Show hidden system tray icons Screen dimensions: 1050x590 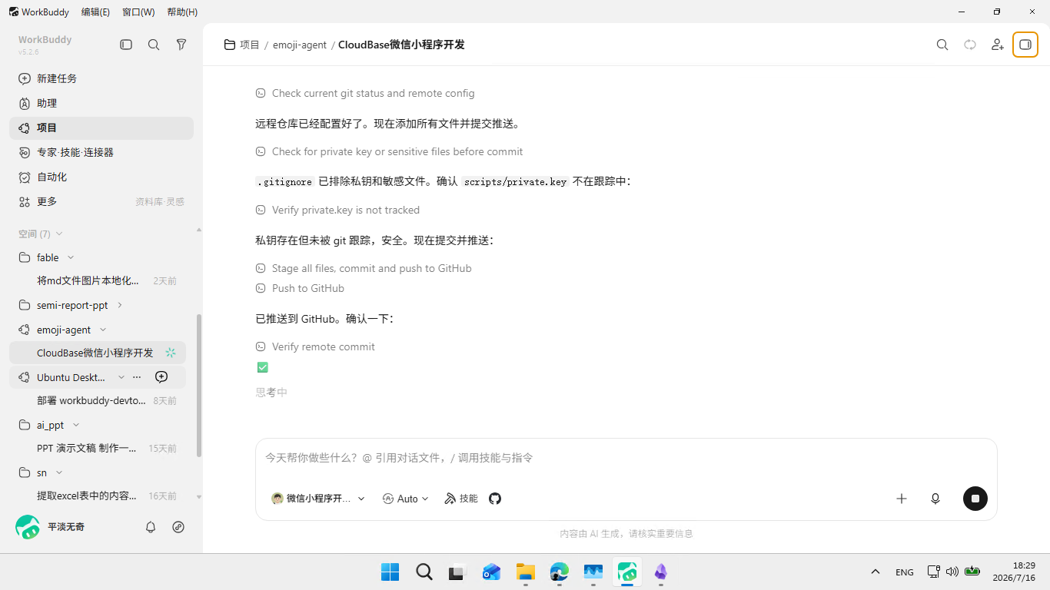pyautogui.click(x=875, y=572)
